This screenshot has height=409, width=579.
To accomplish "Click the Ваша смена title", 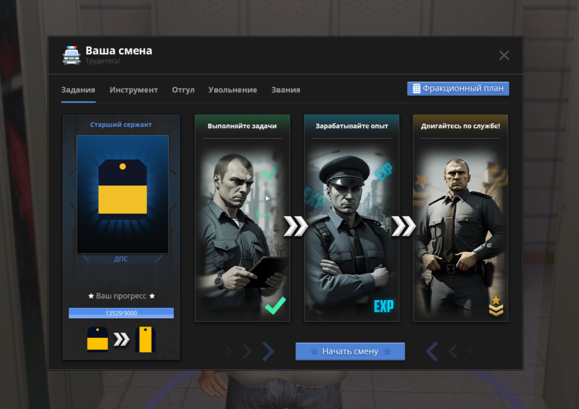I will tap(119, 50).
